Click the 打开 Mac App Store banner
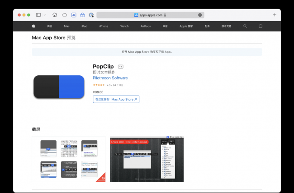The height and width of the screenshot is (193, 294). click(147, 52)
